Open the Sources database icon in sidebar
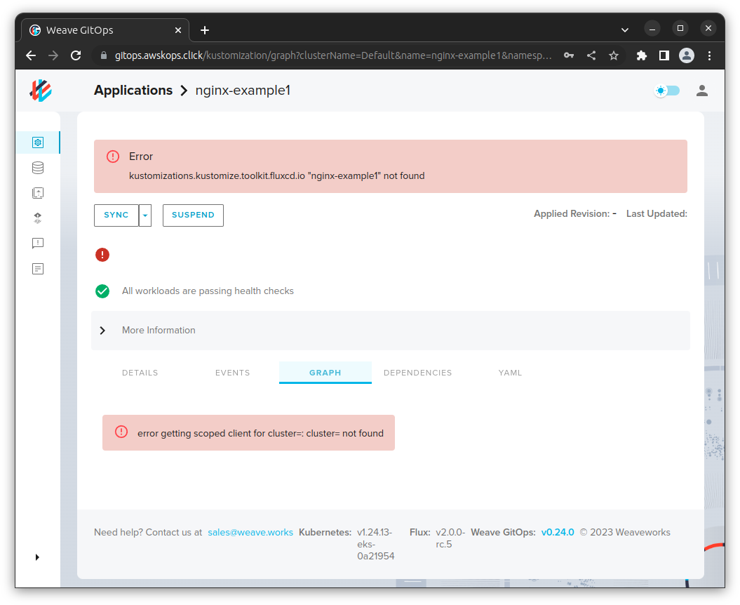The image size is (740, 605). pyautogui.click(x=38, y=168)
